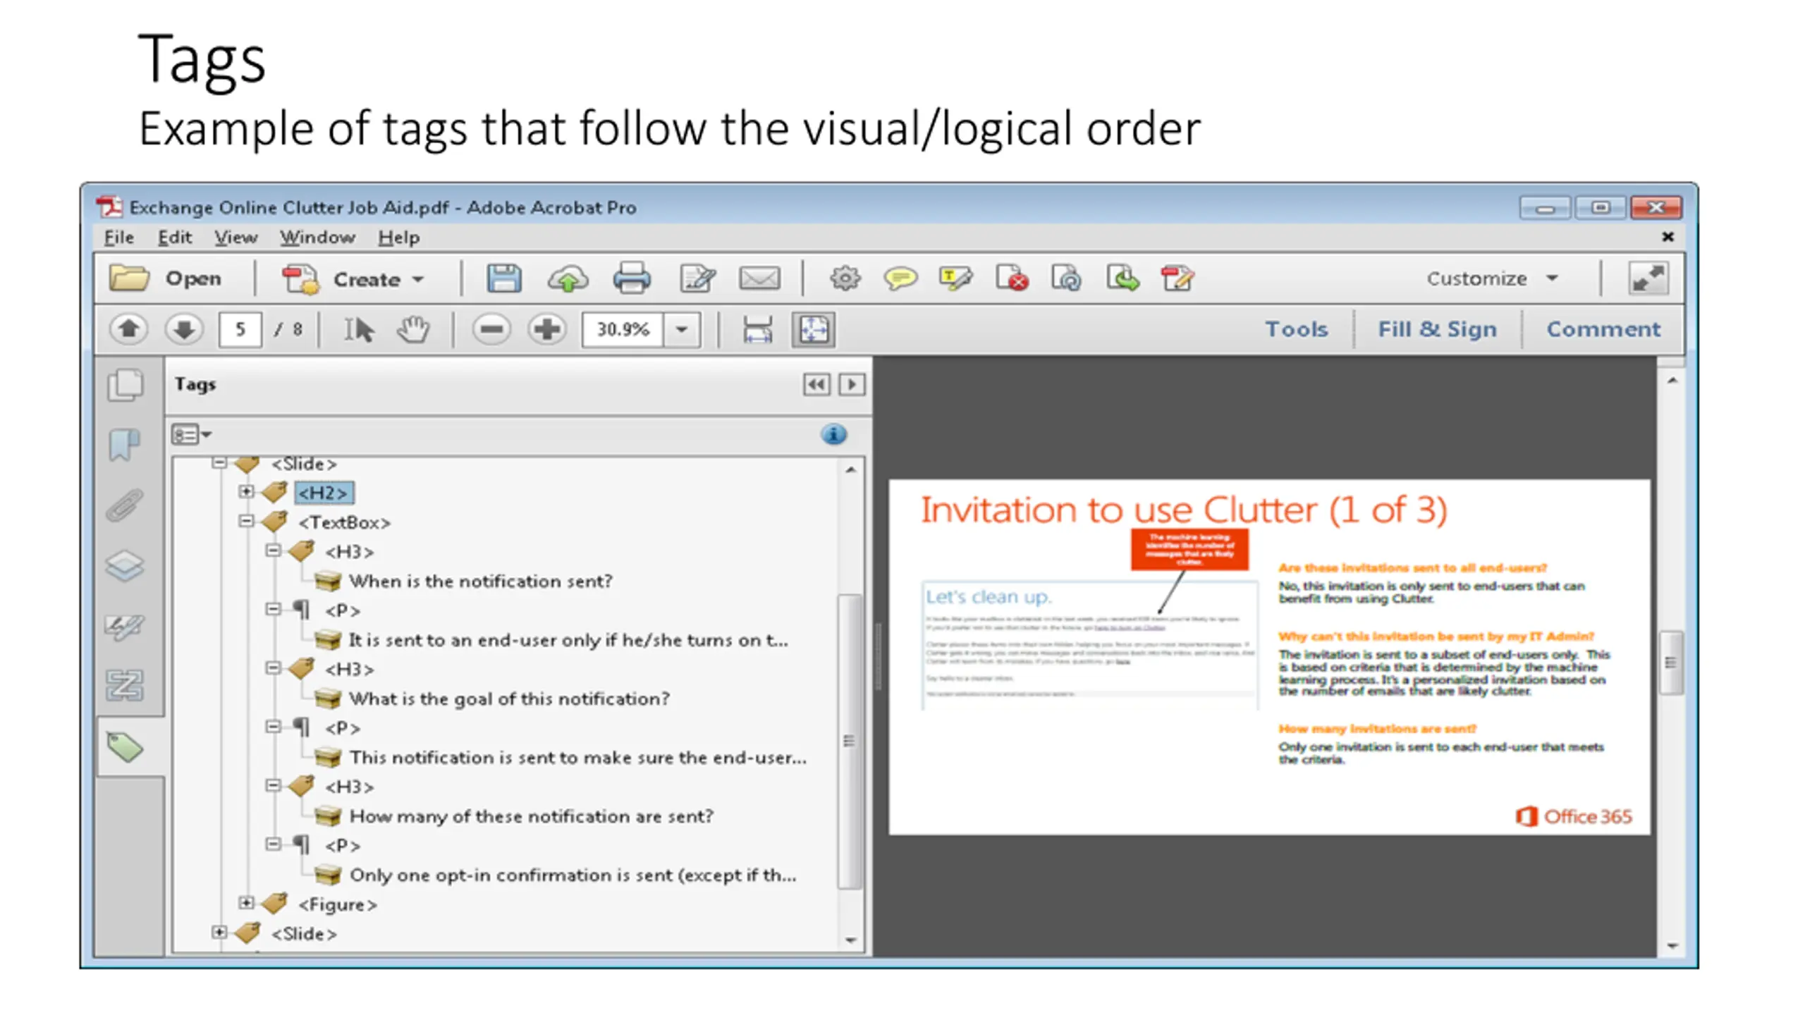This screenshot has width=1805, height=1015.
Task: Open the File menu
Action: click(x=118, y=238)
